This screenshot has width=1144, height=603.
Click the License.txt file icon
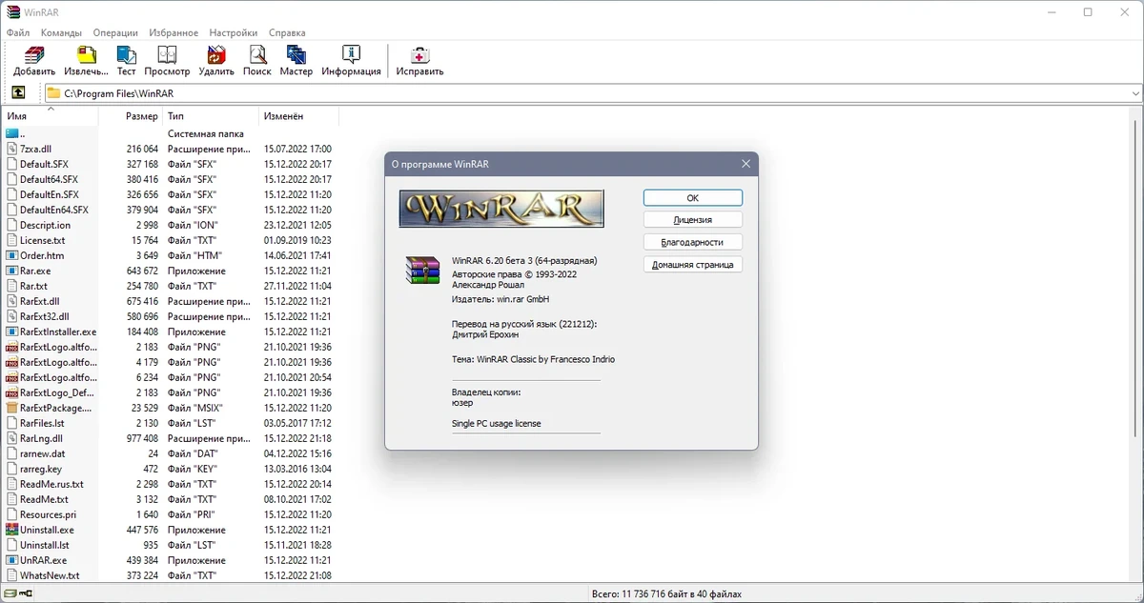tap(12, 240)
